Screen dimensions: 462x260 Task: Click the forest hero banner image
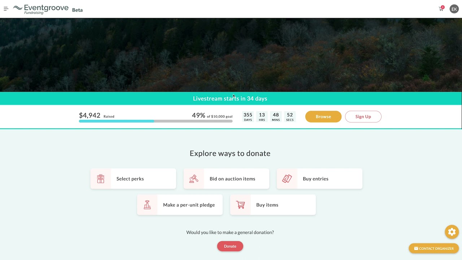[x=231, y=55]
